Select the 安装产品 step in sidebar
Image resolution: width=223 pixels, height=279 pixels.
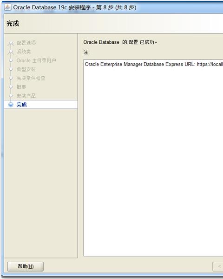[x=26, y=96]
